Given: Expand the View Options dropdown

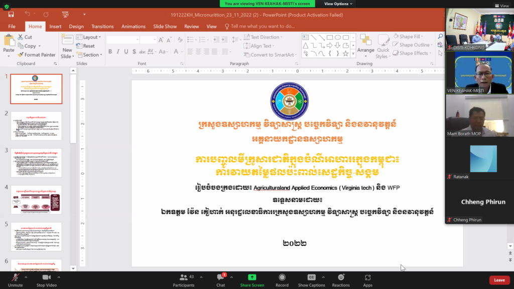Looking at the screenshot, I should click(338, 4).
